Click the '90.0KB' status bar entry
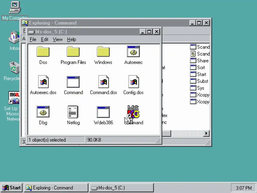The image size is (257, 193). 94,140
